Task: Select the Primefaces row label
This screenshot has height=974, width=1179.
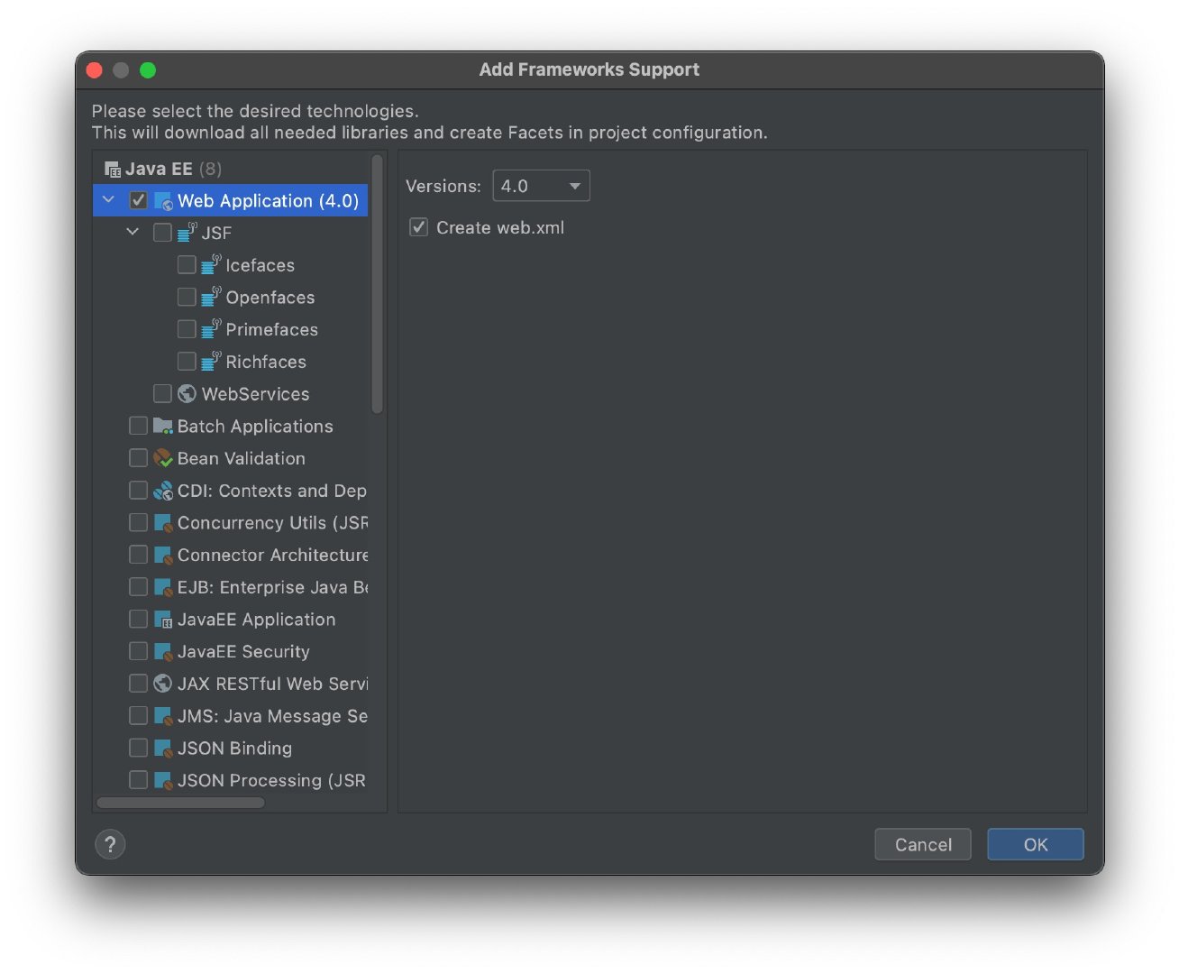Action: click(x=272, y=330)
